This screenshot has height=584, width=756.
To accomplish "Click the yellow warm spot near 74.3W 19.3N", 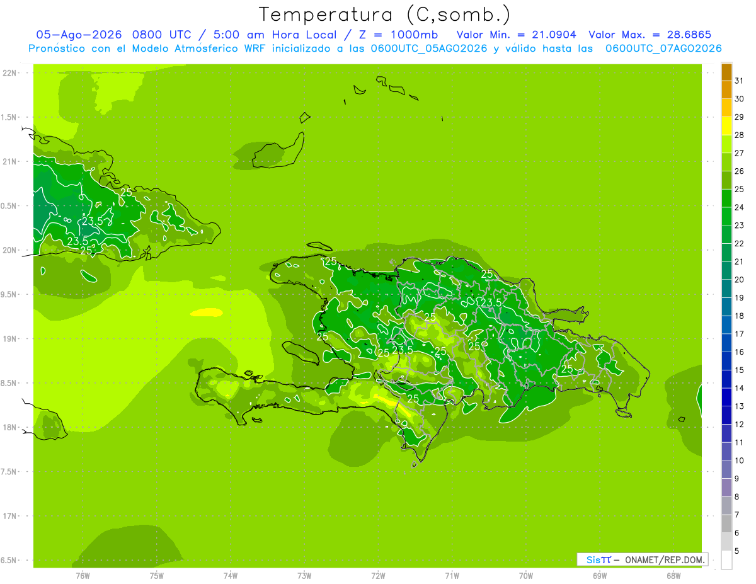I will click(206, 312).
